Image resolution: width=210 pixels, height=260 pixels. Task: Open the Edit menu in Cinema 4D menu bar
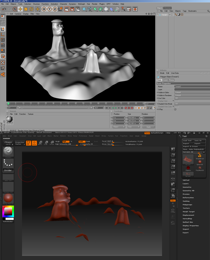tap(7, 4)
